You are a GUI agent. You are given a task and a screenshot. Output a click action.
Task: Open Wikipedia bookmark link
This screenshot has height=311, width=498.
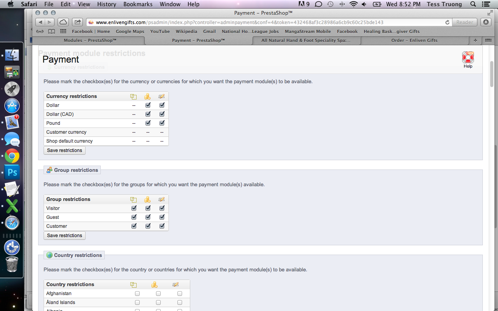point(186,31)
